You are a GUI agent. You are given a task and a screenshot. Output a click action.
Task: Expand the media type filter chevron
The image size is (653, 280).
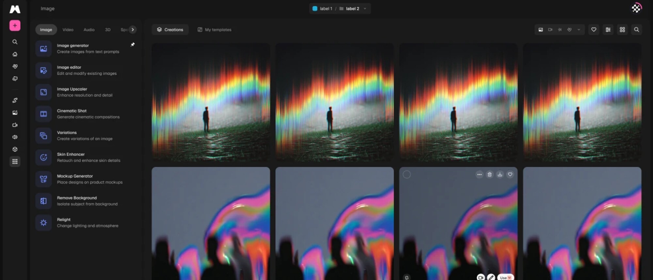pos(579,30)
